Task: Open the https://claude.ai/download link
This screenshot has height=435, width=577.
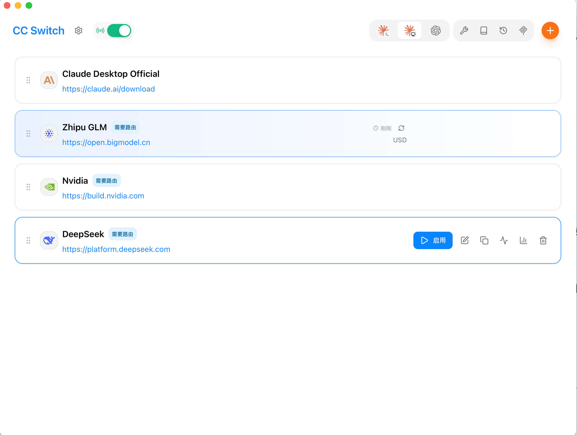Action: (109, 89)
